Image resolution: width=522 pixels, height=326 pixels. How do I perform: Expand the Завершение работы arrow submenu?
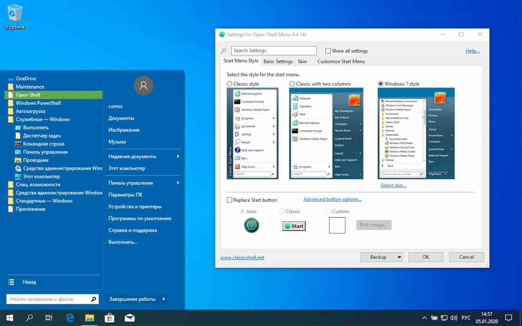click(164, 299)
